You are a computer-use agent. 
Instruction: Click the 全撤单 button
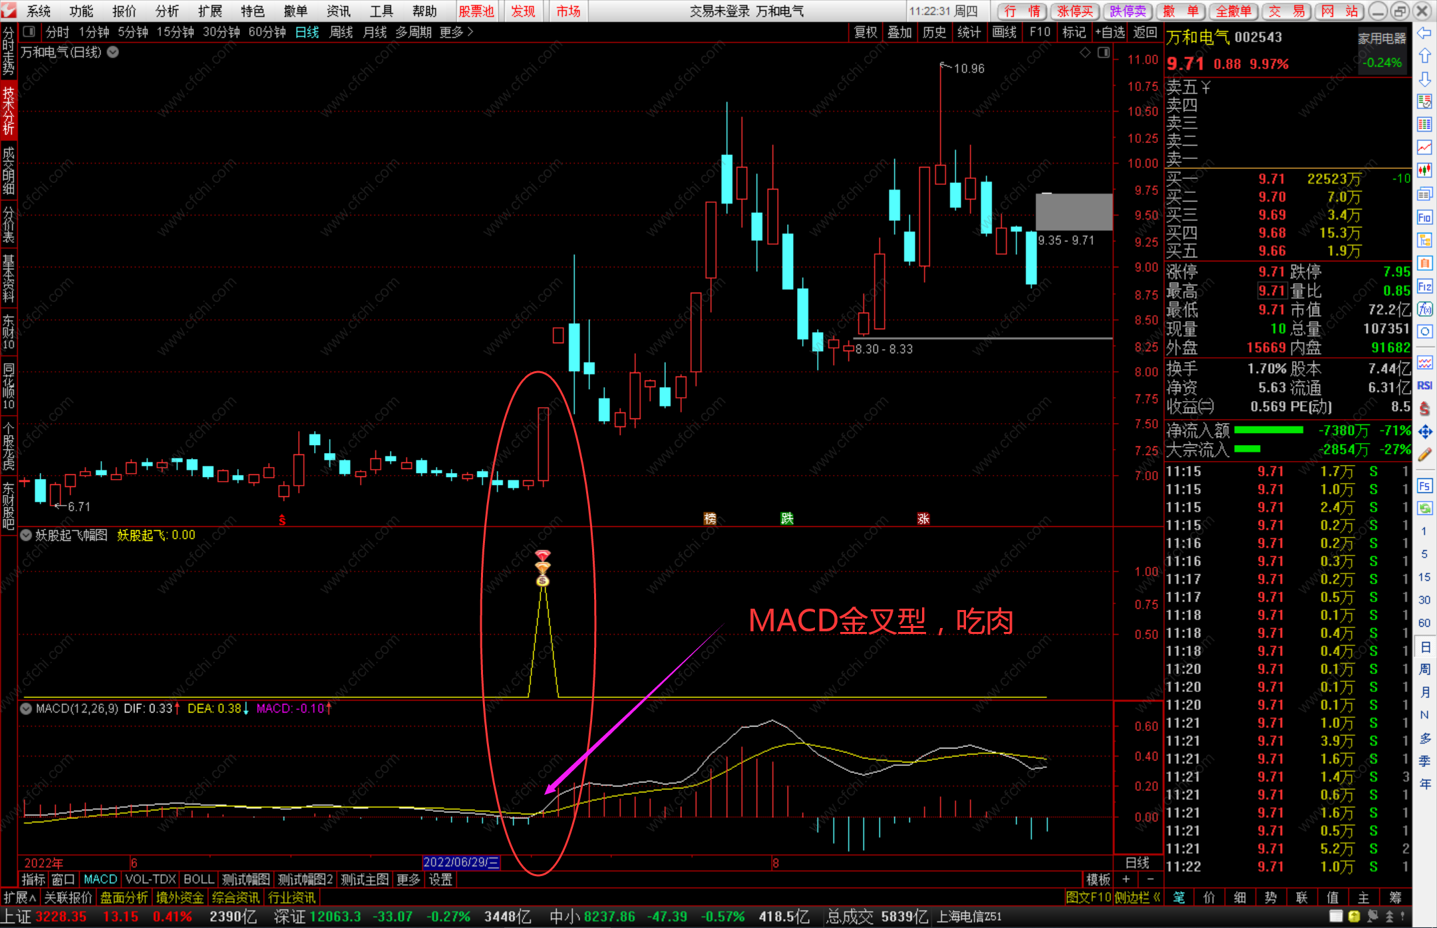(1233, 11)
